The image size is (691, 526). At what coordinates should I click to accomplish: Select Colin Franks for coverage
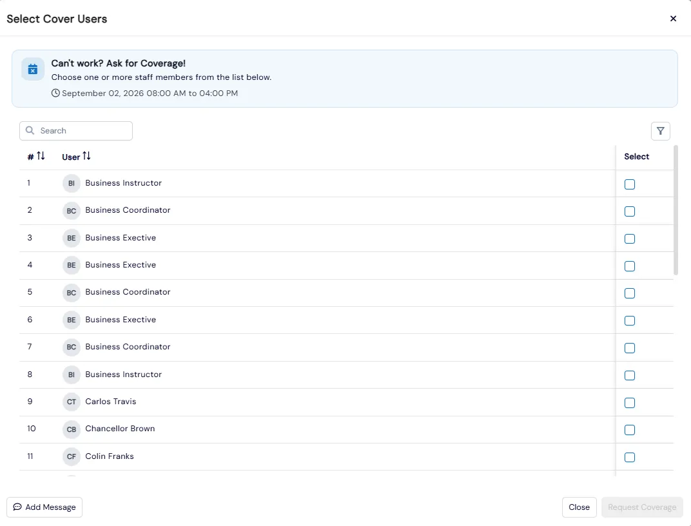[630, 457]
